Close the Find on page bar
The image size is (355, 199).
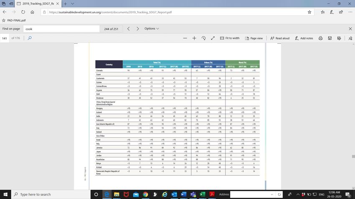tap(350, 29)
